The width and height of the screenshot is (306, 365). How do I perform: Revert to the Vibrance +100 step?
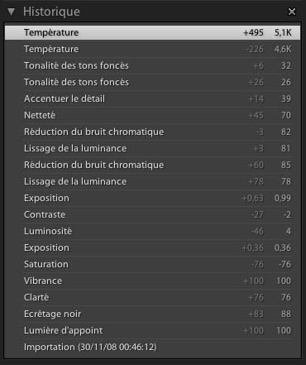point(153,281)
